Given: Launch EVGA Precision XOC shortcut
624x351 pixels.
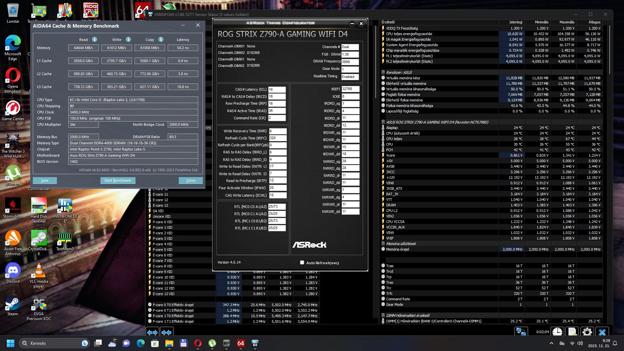Looking at the screenshot, I should 39,308.
